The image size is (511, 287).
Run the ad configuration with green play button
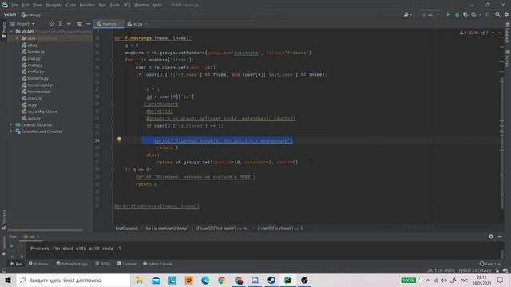(449, 14)
